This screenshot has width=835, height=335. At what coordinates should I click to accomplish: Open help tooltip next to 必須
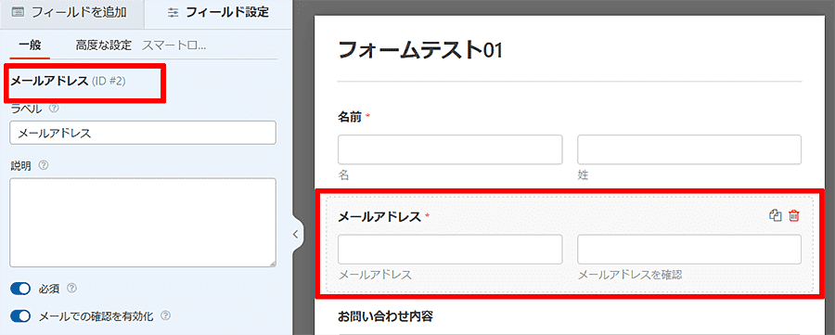click(x=72, y=288)
